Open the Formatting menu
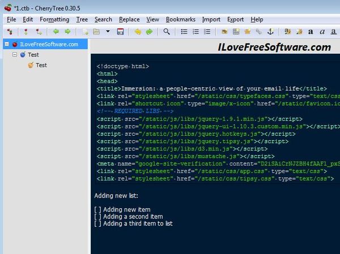 (x=54, y=19)
